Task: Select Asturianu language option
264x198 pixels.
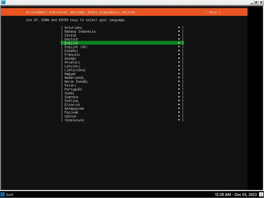Action: coord(122,27)
